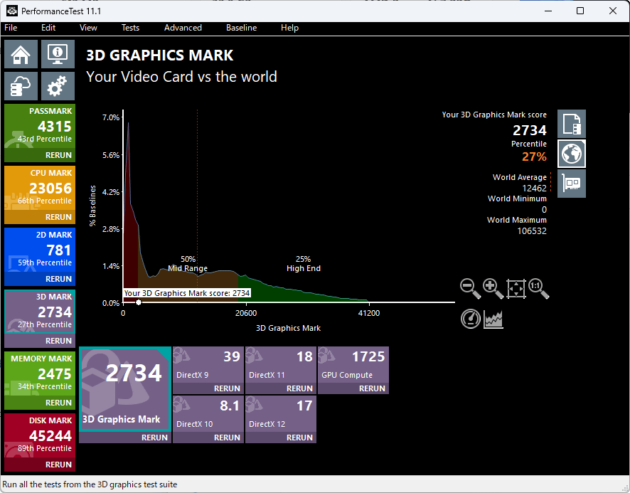Rerun the CPU Mark test
This screenshot has width=630, height=493.
[x=58, y=217]
